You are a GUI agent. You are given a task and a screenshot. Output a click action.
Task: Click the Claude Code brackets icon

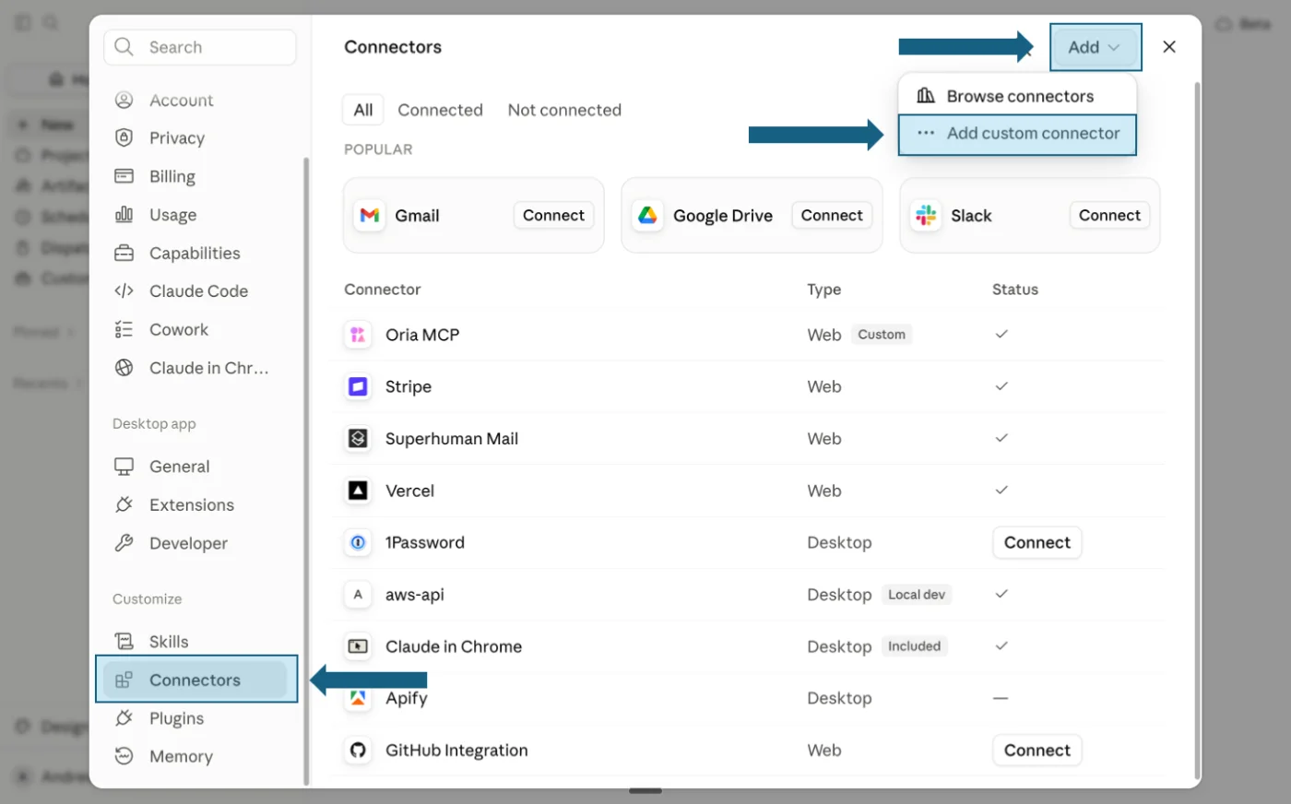point(124,290)
